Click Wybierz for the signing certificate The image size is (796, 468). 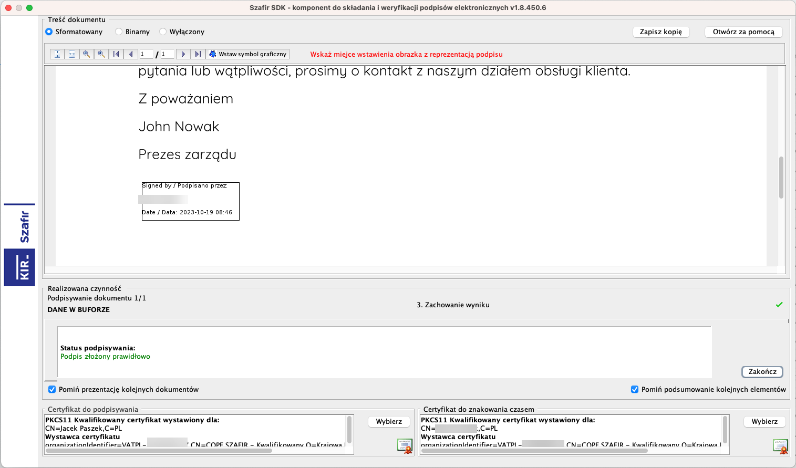pyautogui.click(x=389, y=422)
